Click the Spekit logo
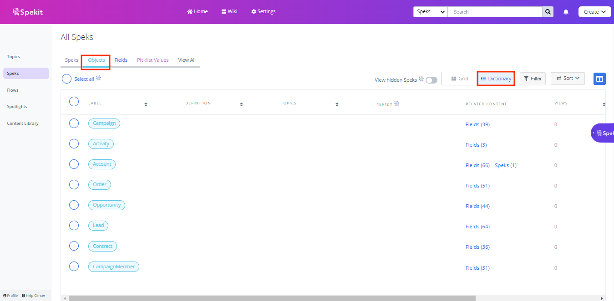 click(x=27, y=12)
